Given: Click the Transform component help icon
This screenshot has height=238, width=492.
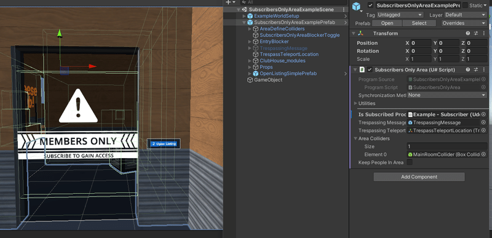Looking at the screenshot, I should (x=468, y=33).
